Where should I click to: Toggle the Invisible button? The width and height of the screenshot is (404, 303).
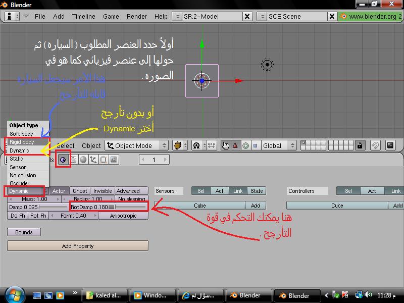pyautogui.click(x=103, y=191)
